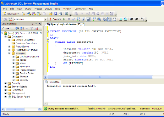164x117 pixels.
Task: Click the editor's scroll left arrow
Action: 45,77
